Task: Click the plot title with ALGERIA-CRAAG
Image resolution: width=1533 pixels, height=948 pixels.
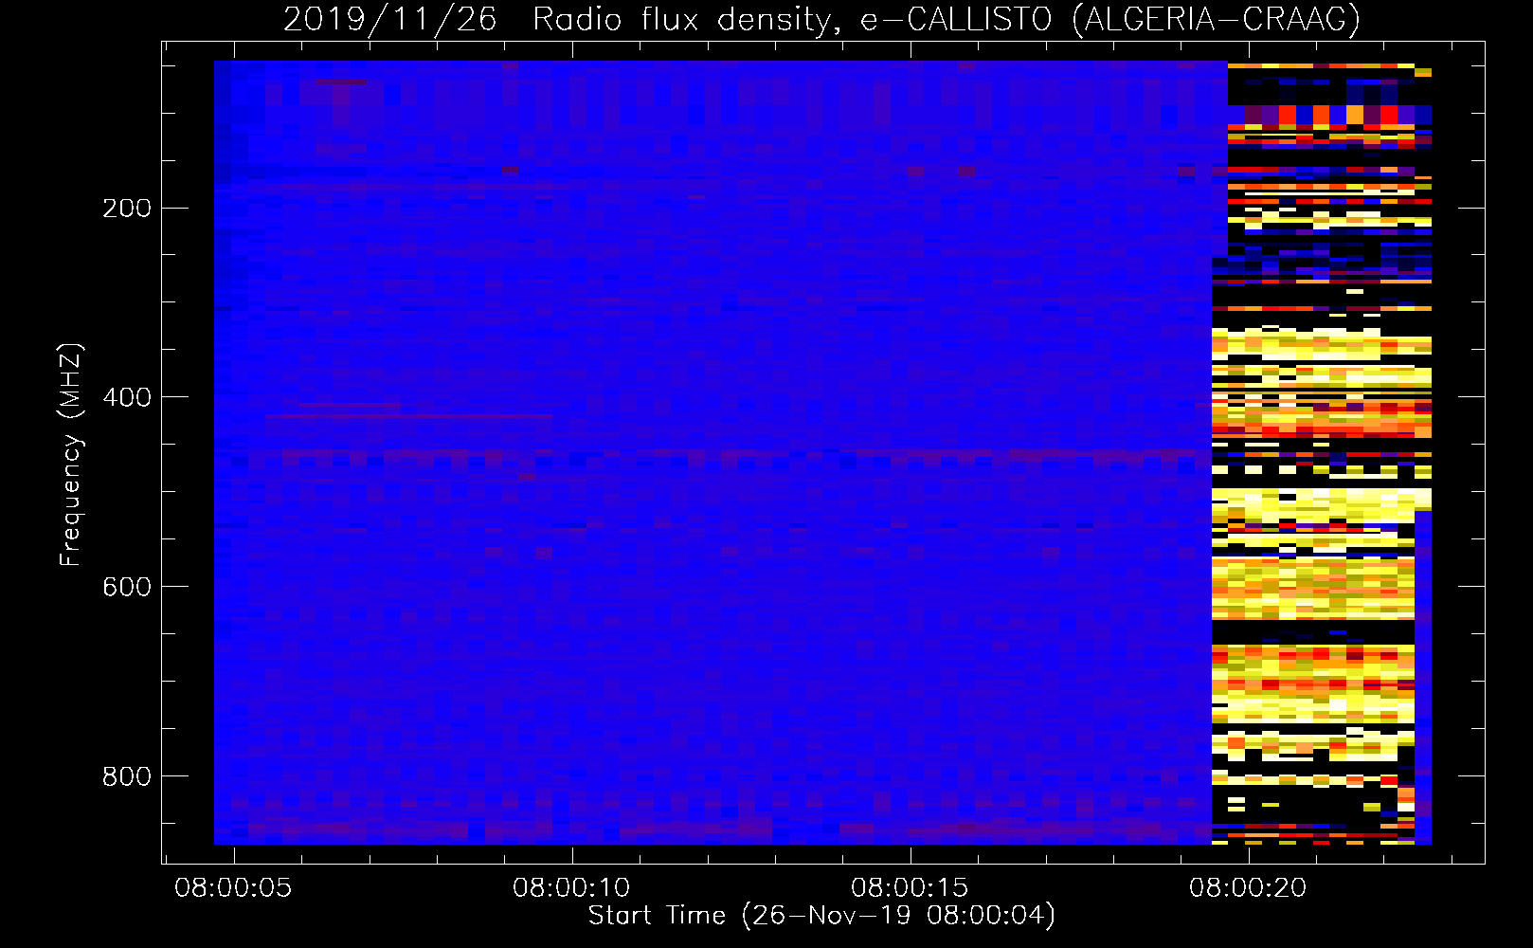Action: coord(821,19)
